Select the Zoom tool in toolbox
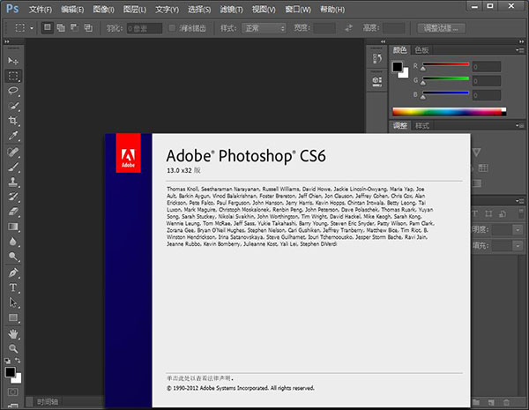This screenshot has height=410, width=529. (x=13, y=349)
